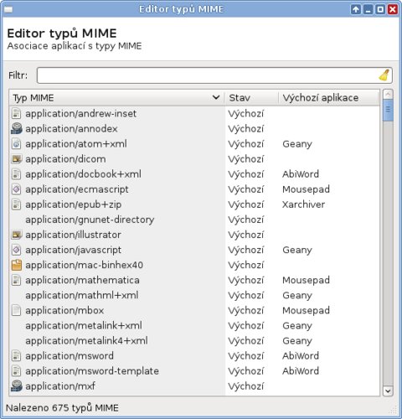Select the application/gnunet-directory row

coord(194,220)
